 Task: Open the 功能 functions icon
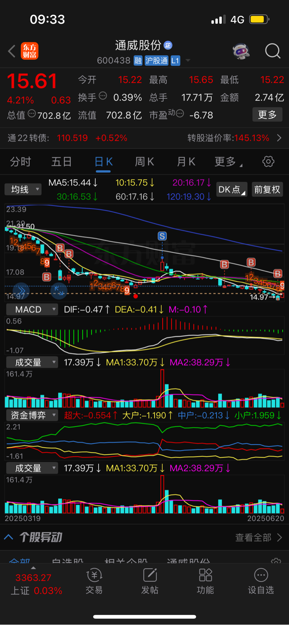click(205, 581)
